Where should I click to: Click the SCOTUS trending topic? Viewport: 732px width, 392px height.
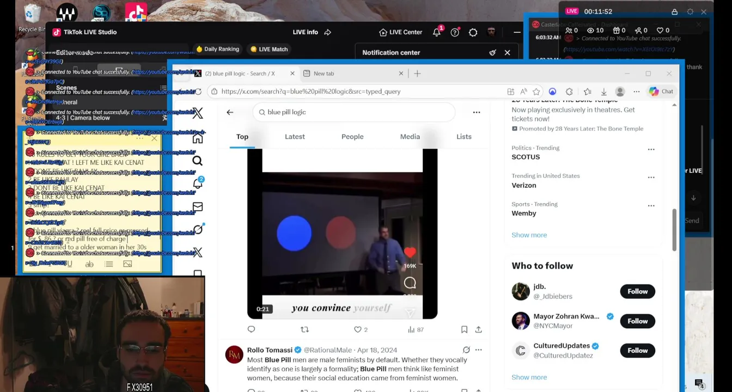tap(526, 157)
